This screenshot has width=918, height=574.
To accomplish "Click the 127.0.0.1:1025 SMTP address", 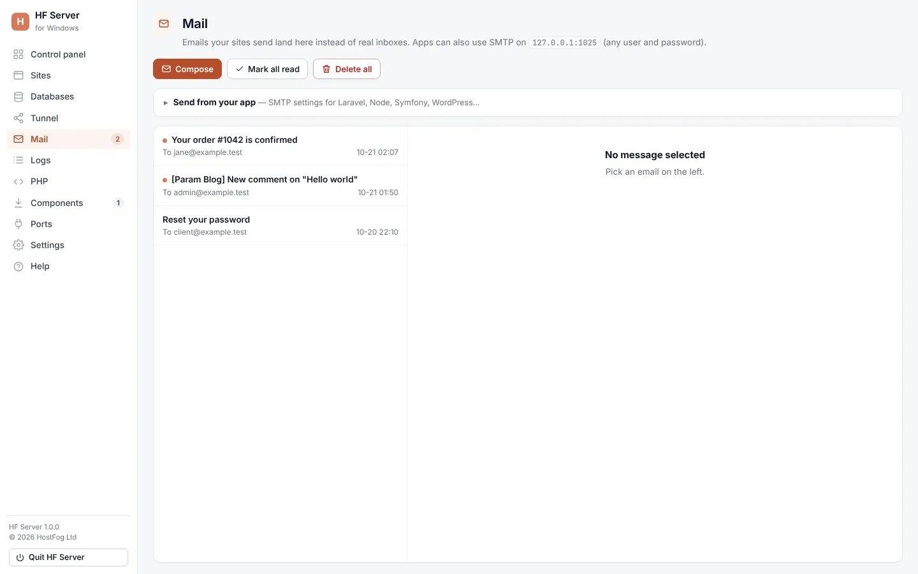I will click(564, 43).
